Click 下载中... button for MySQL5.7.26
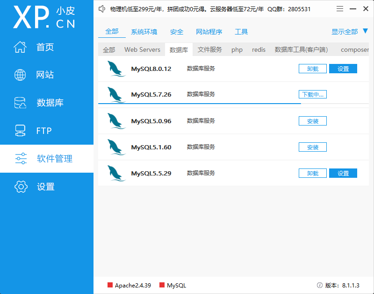Image resolution: width=374 pixels, height=294 pixels. pos(313,95)
